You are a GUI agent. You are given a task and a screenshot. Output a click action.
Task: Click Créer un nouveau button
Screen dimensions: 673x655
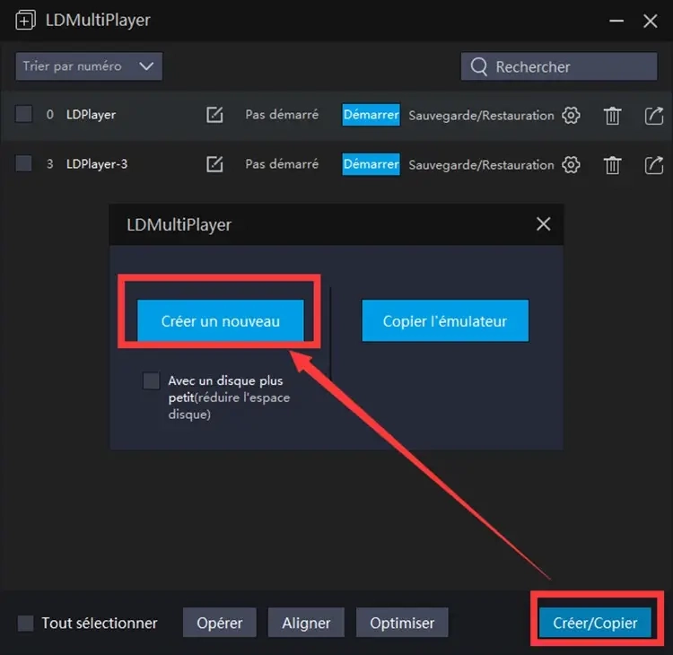[x=220, y=320]
